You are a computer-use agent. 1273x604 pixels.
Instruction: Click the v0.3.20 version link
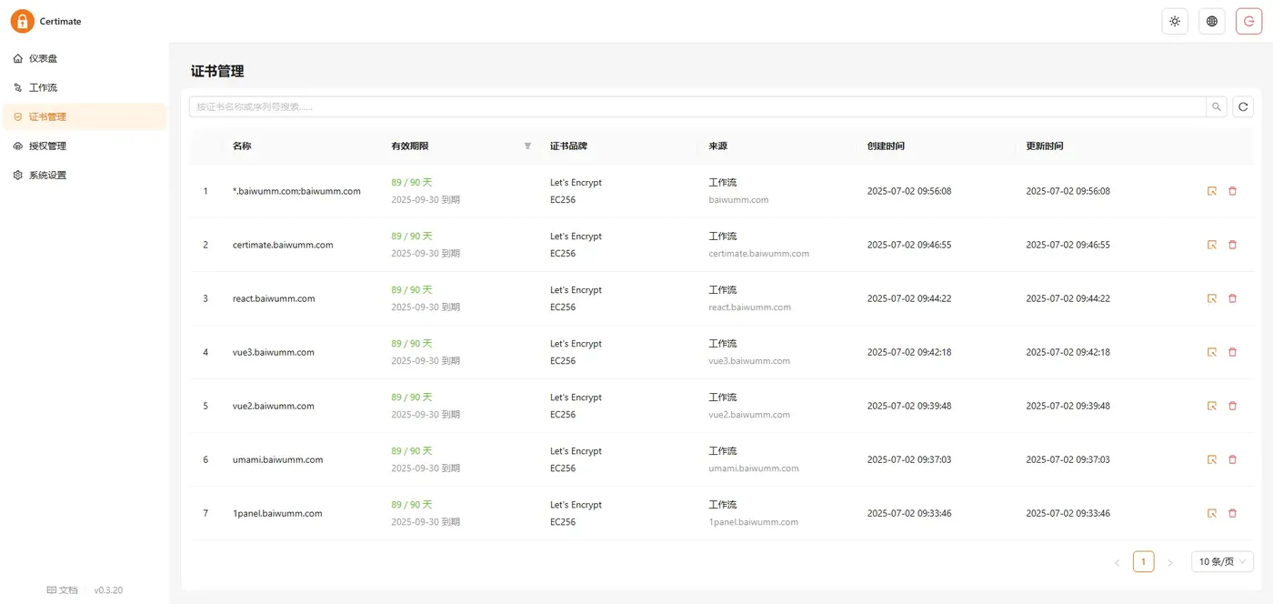(108, 590)
